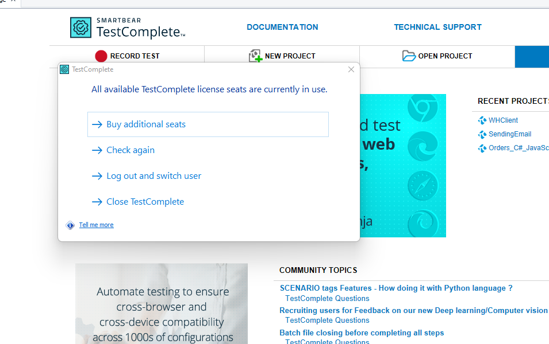Click Check again to retry license
The image size is (549, 344).
click(130, 150)
